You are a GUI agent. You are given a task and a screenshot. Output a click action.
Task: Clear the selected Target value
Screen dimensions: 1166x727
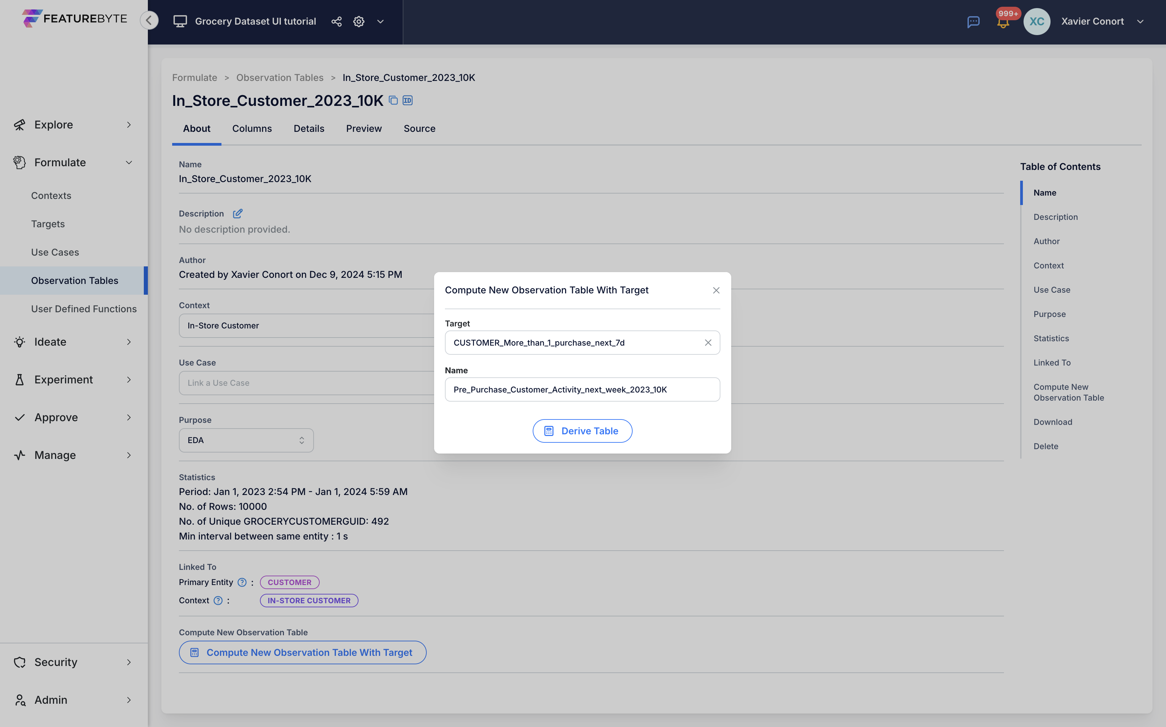(x=708, y=342)
